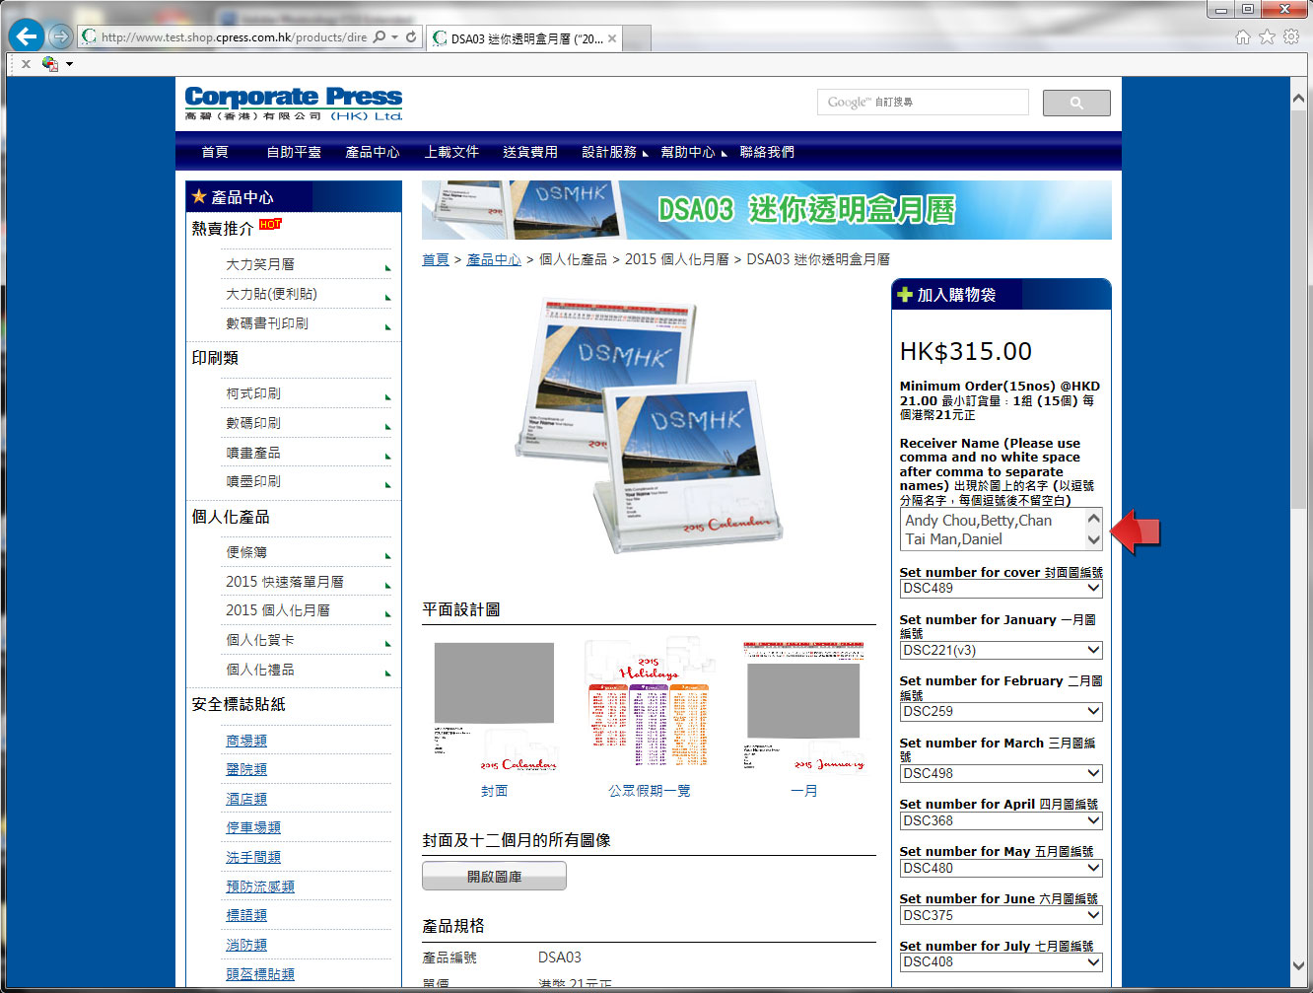Open the browser home icon
1313x993 pixels.
coord(1243,37)
